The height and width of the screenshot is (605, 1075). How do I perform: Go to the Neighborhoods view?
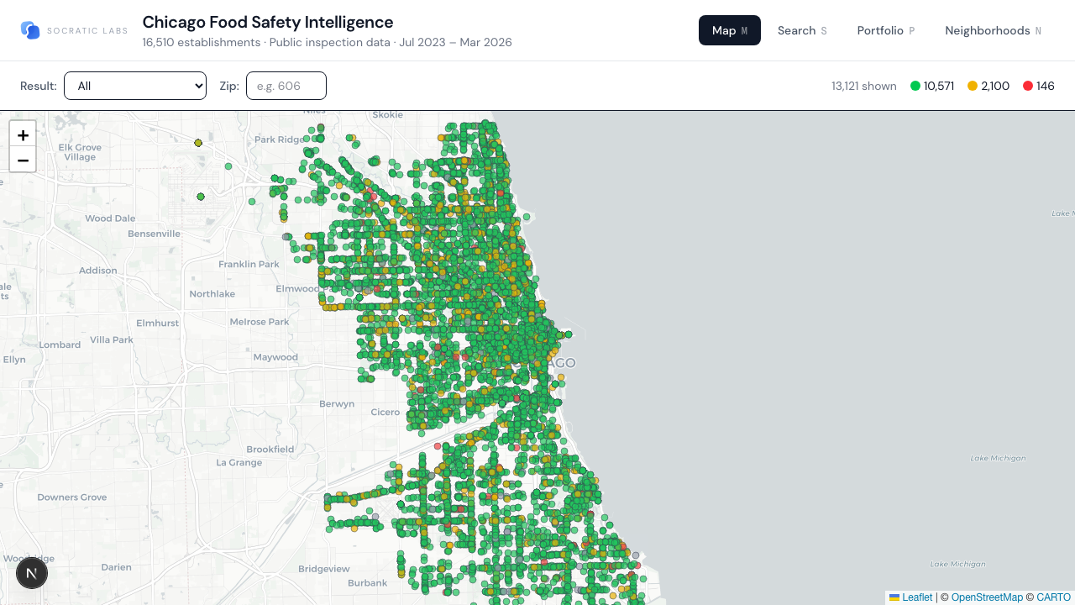(x=993, y=30)
